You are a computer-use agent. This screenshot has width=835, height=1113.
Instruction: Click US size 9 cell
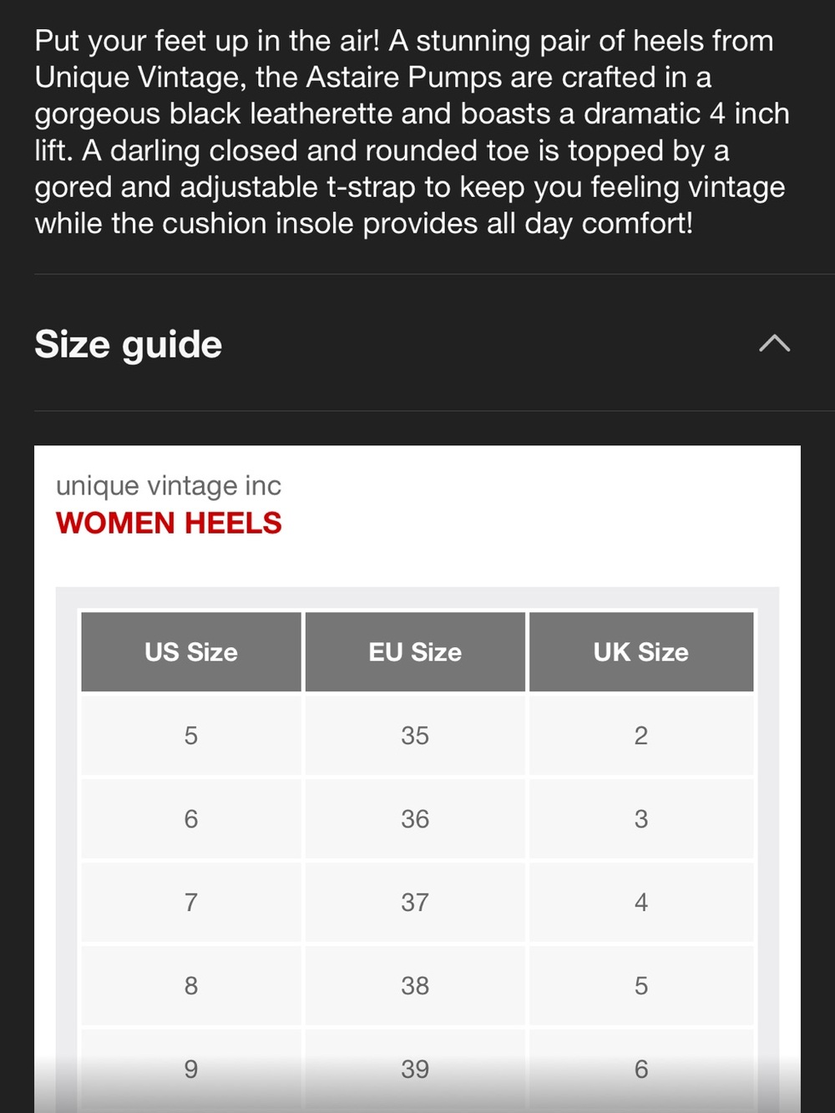pos(191,1070)
